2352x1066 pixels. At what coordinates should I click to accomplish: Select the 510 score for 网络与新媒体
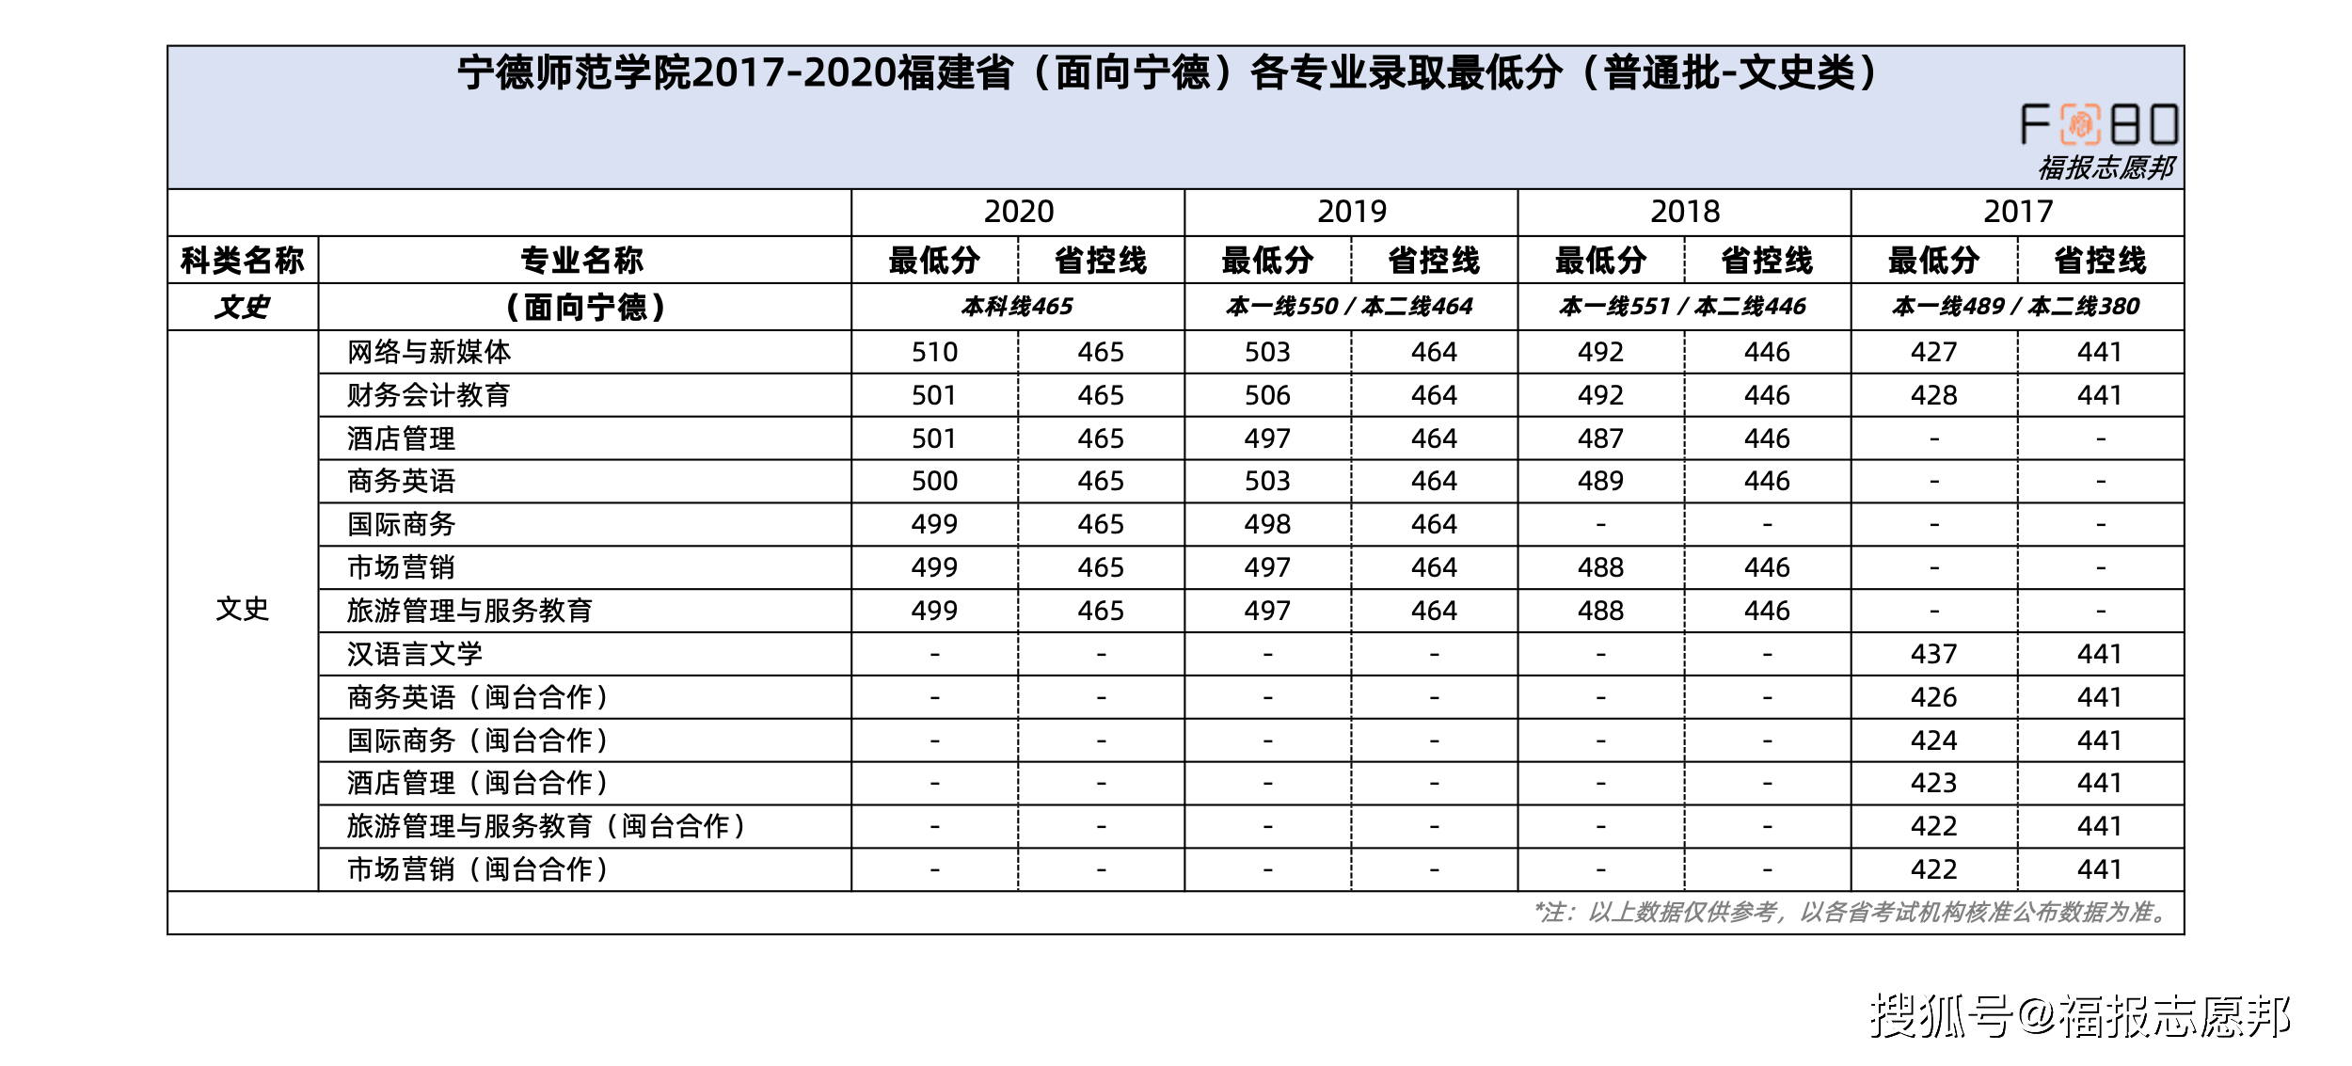pos(934,352)
